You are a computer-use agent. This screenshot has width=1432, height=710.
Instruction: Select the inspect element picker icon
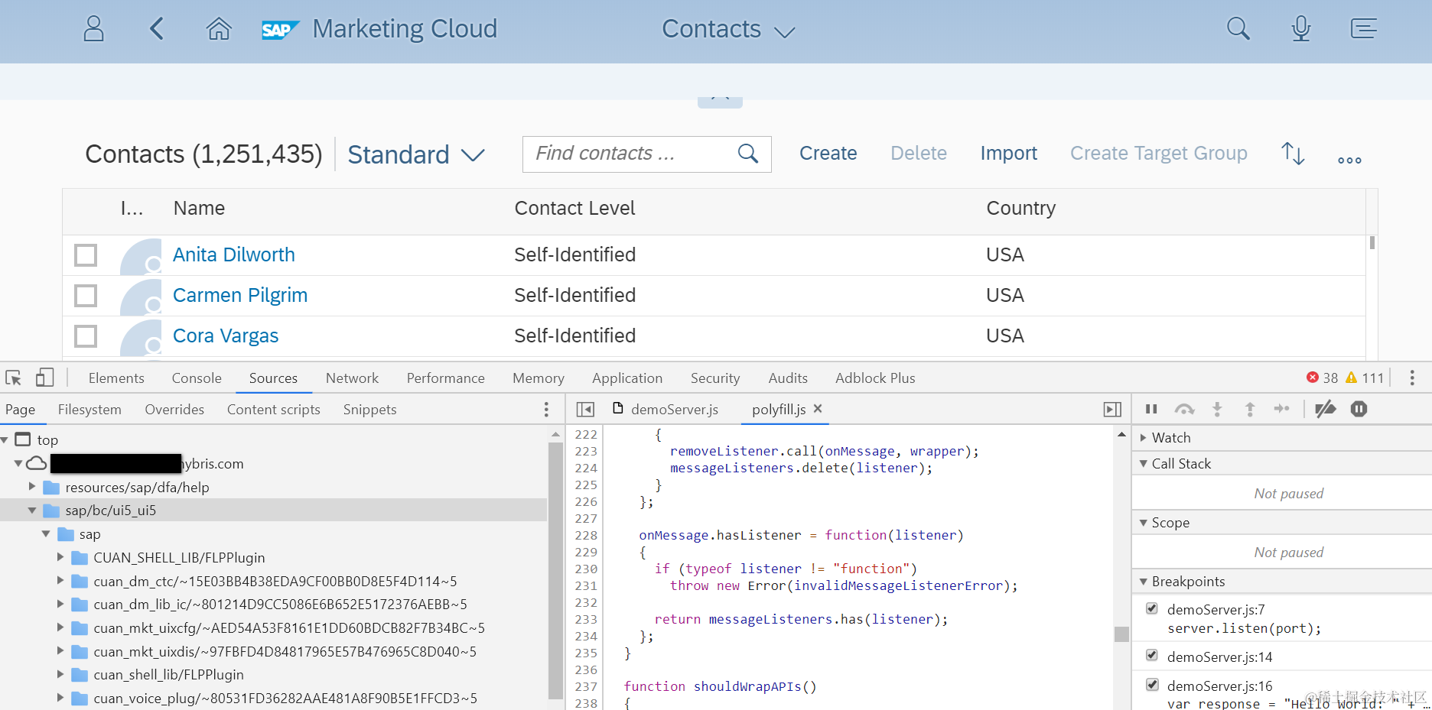click(14, 378)
